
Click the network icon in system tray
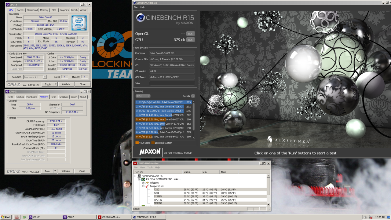371,217
